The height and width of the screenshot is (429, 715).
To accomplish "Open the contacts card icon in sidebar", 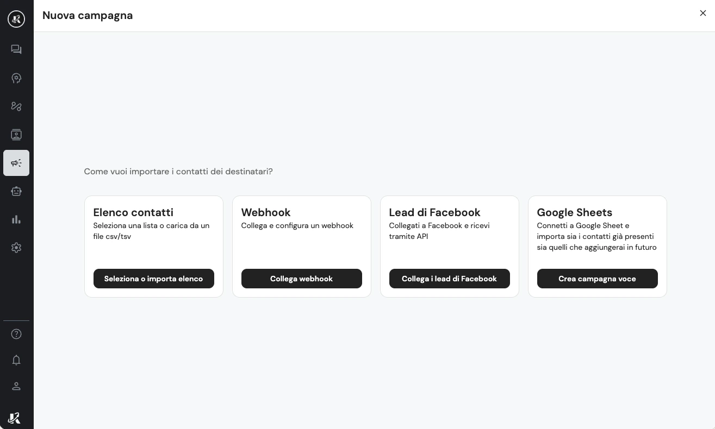I will tap(16, 135).
